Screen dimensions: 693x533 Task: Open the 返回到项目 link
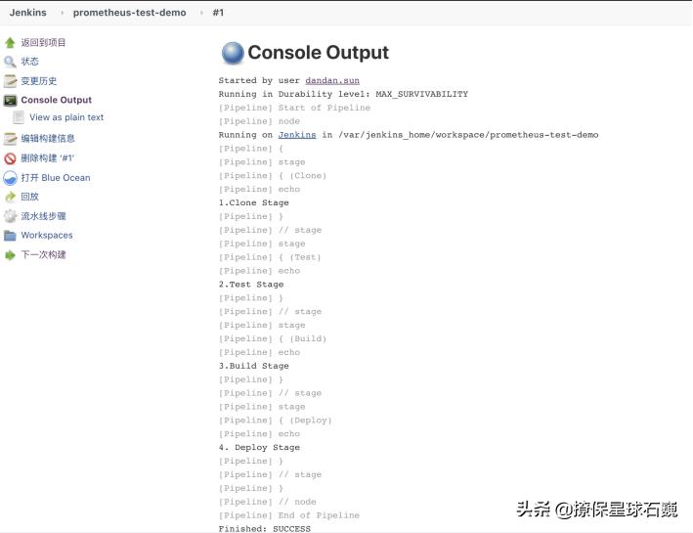[43, 42]
